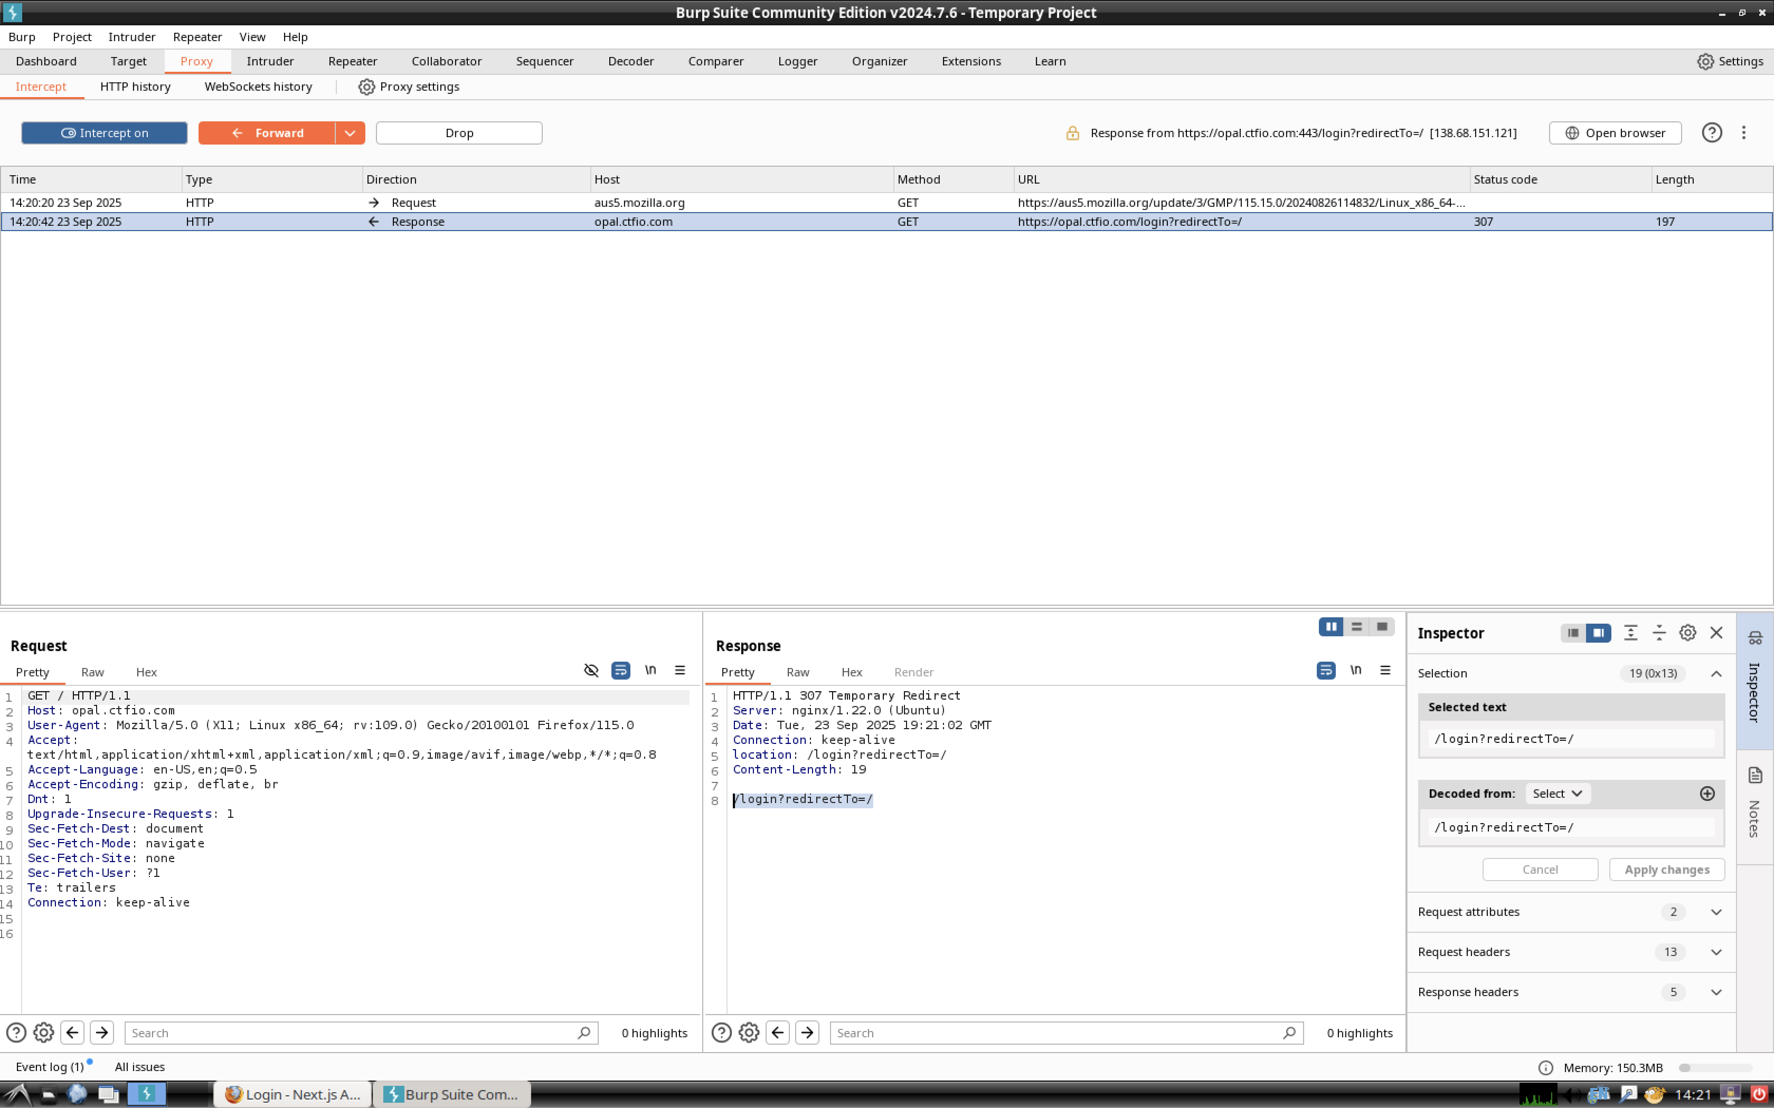Image resolution: width=1774 pixels, height=1108 pixels.
Task: Go to the next Response search match
Action: click(807, 1033)
